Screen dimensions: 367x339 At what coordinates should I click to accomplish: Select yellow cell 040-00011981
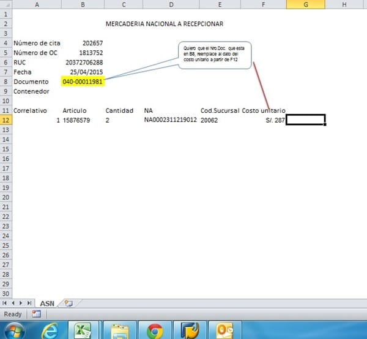tap(83, 82)
